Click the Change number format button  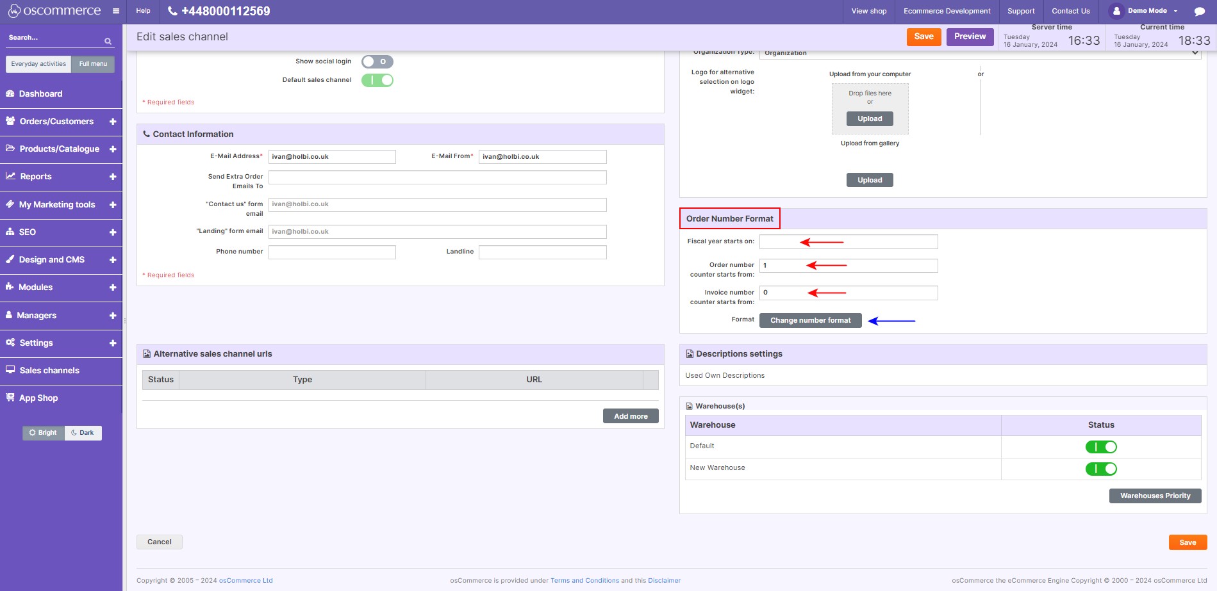pos(810,320)
